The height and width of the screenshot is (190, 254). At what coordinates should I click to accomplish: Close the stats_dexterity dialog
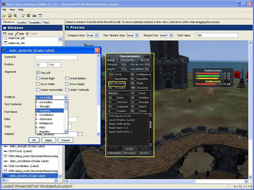pos(97,51)
